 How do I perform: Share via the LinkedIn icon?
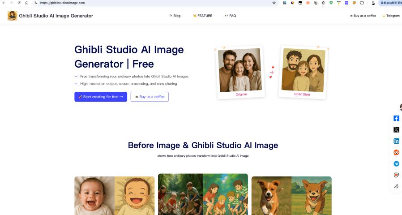point(396,141)
